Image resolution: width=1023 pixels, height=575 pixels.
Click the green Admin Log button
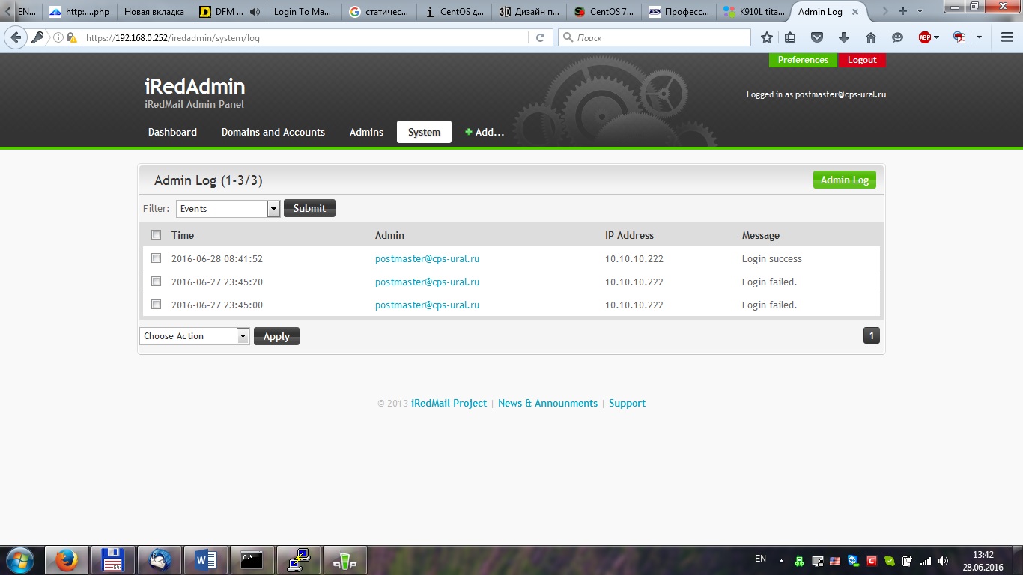point(845,180)
